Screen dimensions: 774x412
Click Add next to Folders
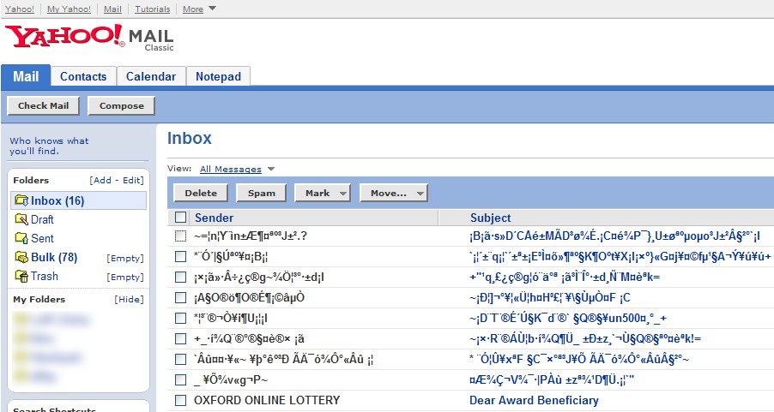point(102,181)
